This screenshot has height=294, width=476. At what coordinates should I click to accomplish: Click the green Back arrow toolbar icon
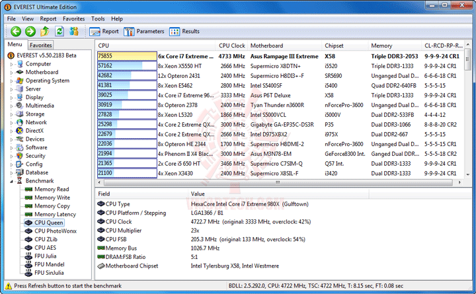(x=16, y=31)
